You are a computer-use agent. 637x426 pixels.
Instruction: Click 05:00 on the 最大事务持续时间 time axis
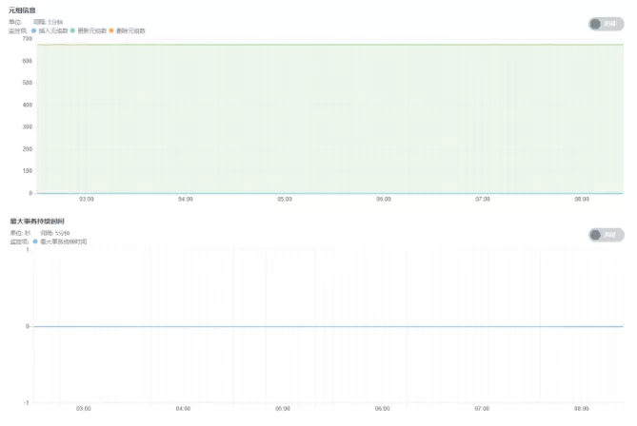pos(283,409)
